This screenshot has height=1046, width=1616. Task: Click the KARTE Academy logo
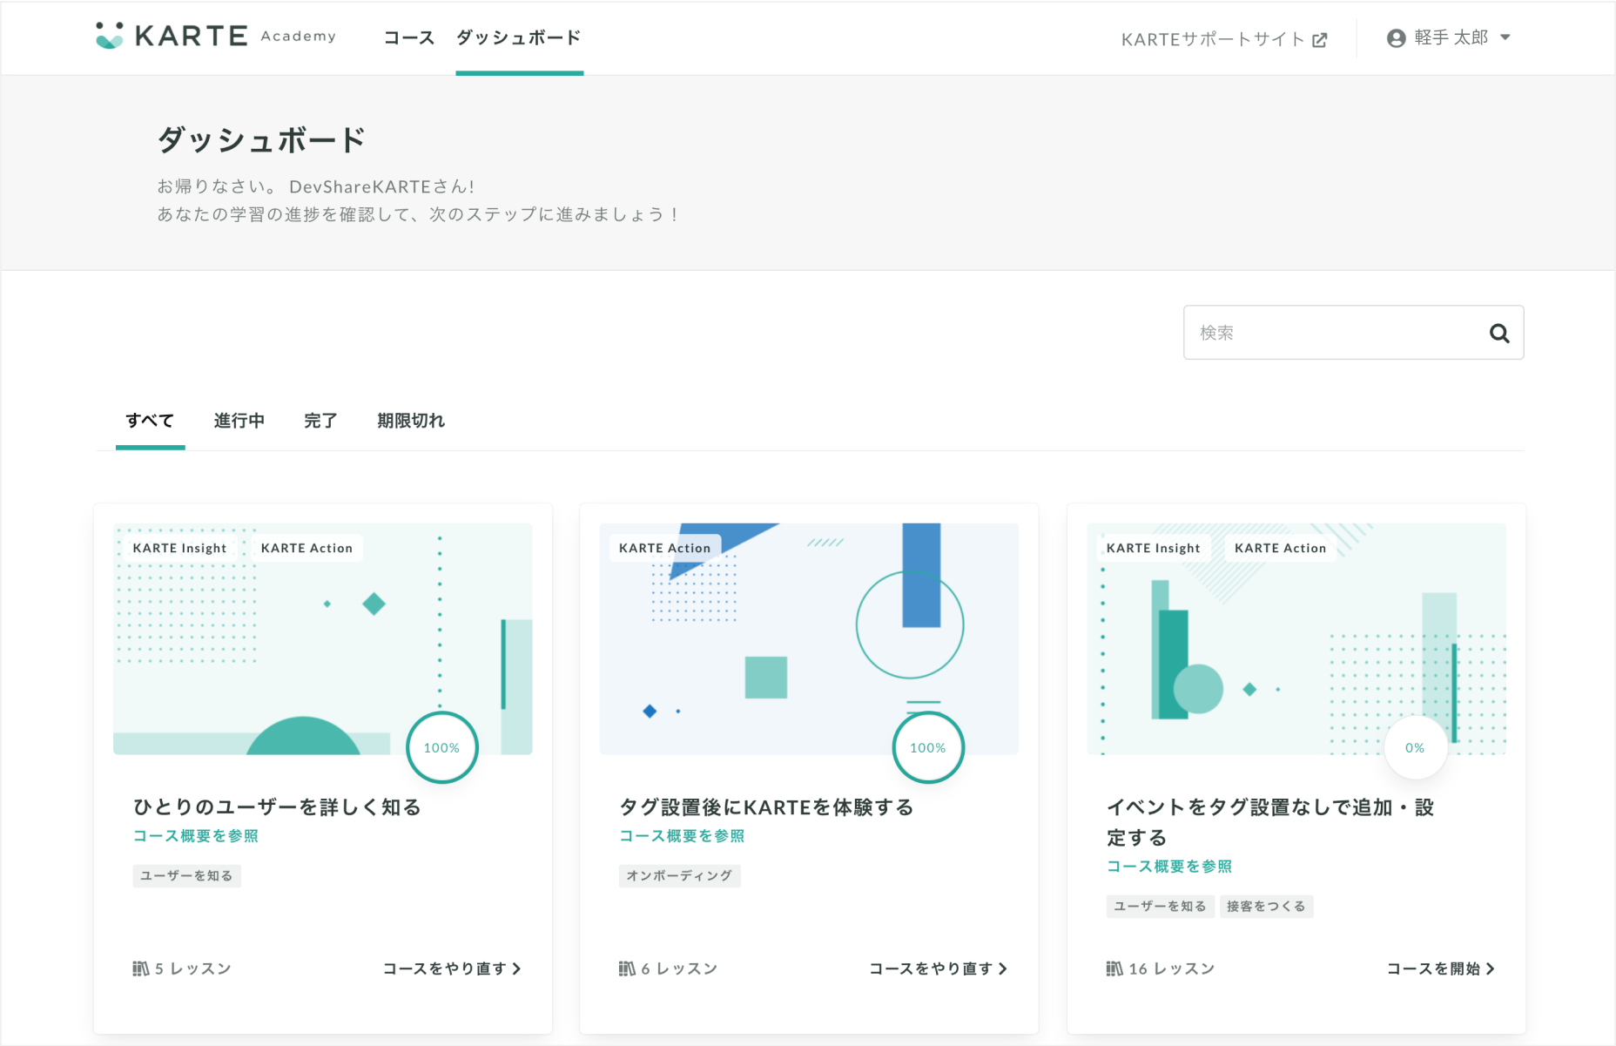tap(215, 36)
